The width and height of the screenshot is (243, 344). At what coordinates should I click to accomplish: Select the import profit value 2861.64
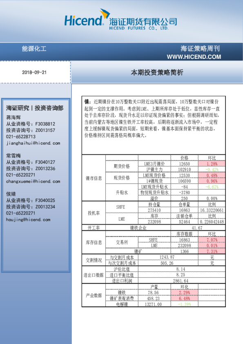(x=181, y=281)
